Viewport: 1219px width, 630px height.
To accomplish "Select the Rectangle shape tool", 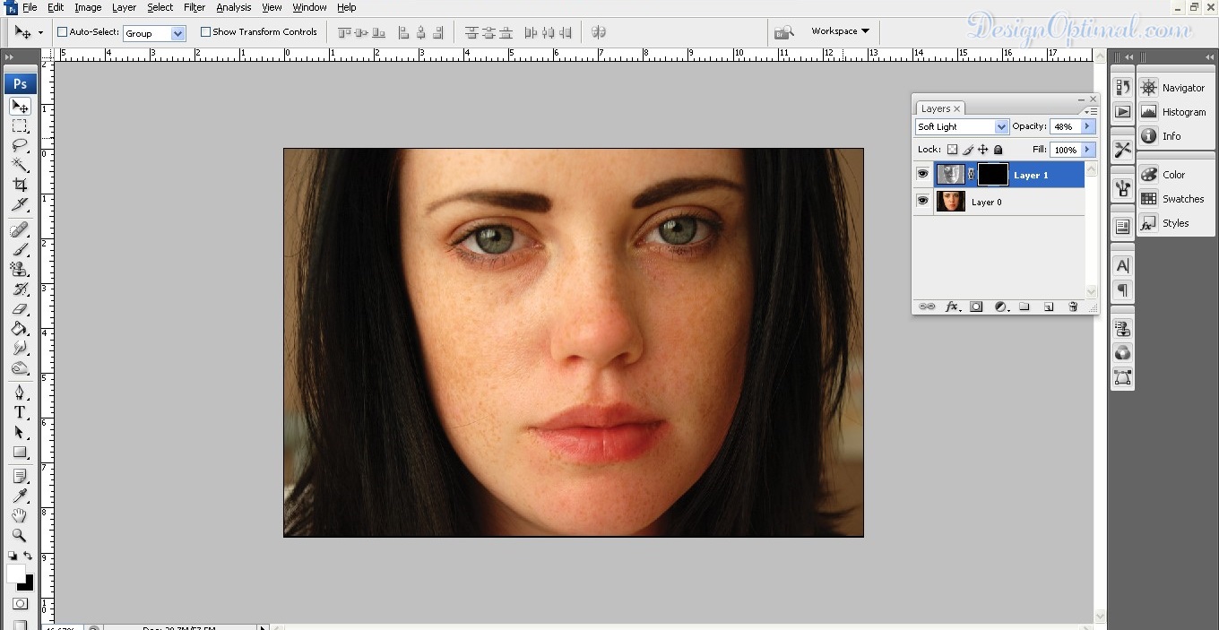I will coord(20,452).
